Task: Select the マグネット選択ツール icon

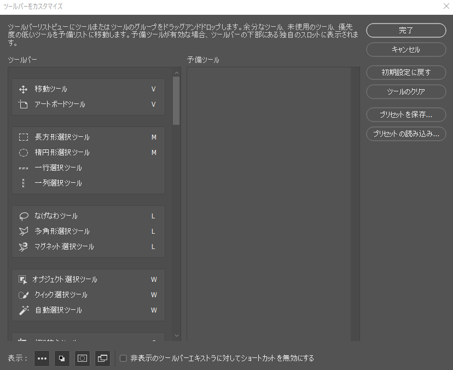Action: point(24,246)
